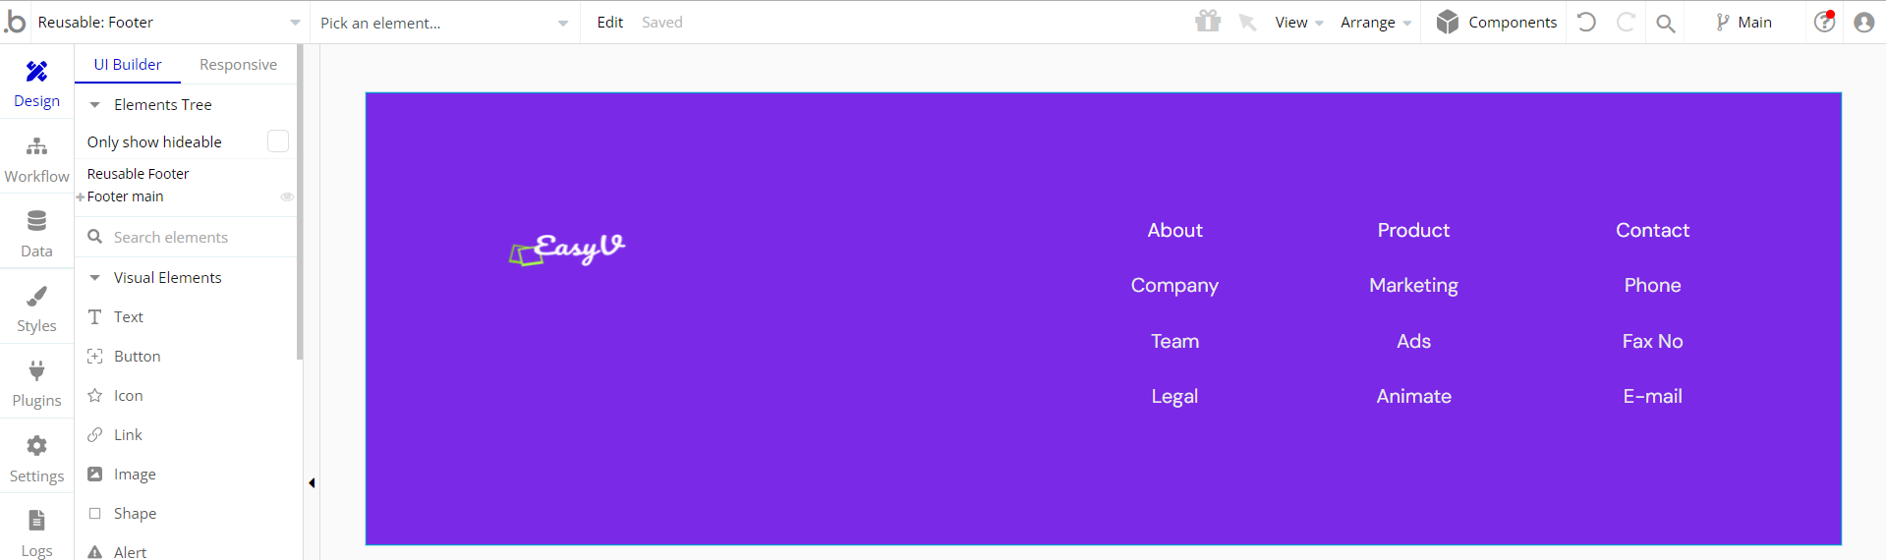
Task: Click the search magnifier in top bar
Action: coord(1665,23)
